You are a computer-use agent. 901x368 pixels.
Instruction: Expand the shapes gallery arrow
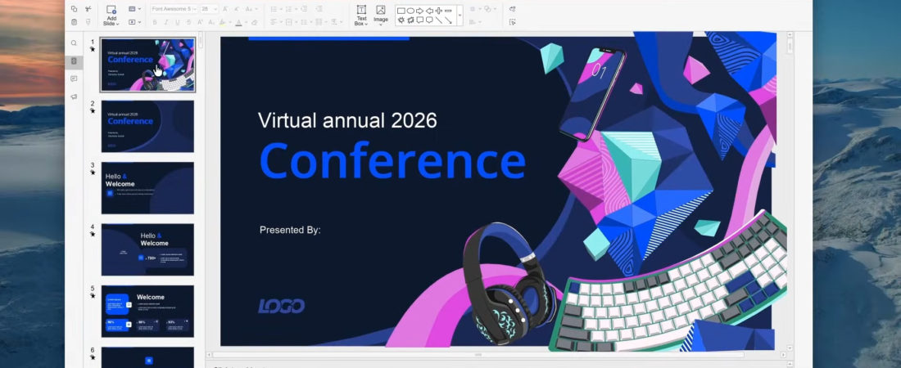(x=460, y=15)
